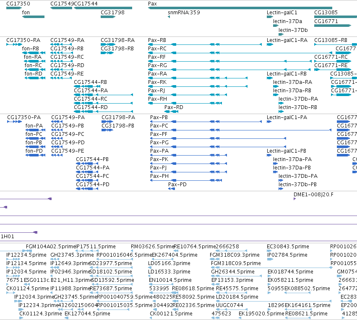Click the CG17549-PE protein label
Image resolution: width=357 pixels, height=320 pixels.
click(x=68, y=151)
